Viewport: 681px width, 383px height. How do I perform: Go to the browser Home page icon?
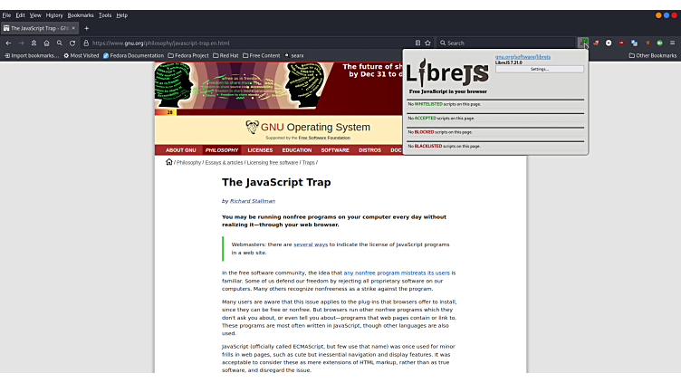click(46, 43)
